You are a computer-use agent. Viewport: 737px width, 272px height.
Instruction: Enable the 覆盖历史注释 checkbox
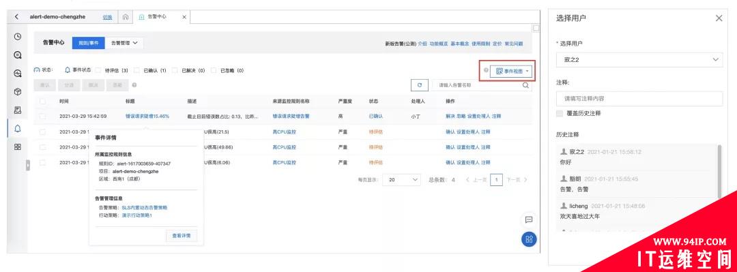coord(560,113)
